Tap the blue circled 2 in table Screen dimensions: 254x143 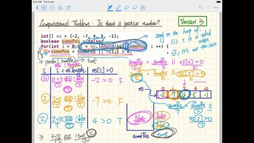(x=42, y=119)
